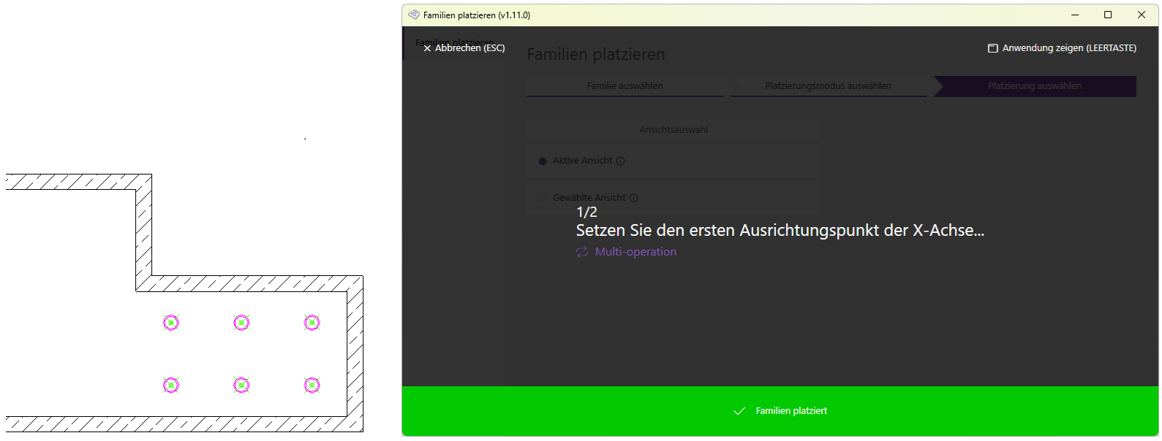This screenshot has height=441, width=1162.
Task: Click the Familien platzieren heading
Action: tap(596, 55)
